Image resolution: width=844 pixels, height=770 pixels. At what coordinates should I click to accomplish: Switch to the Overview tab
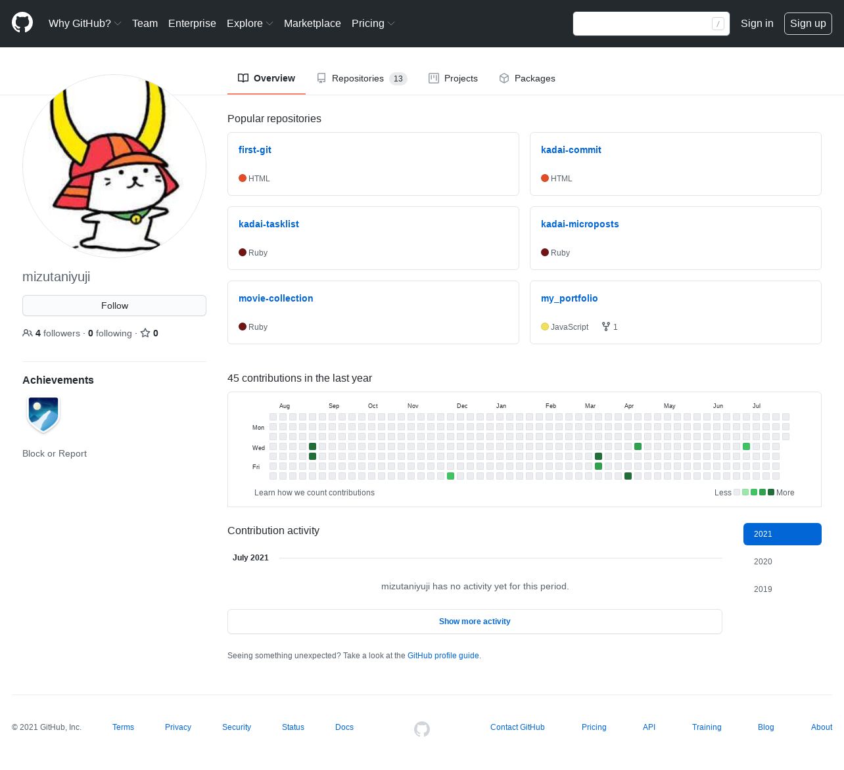pyautogui.click(x=266, y=78)
